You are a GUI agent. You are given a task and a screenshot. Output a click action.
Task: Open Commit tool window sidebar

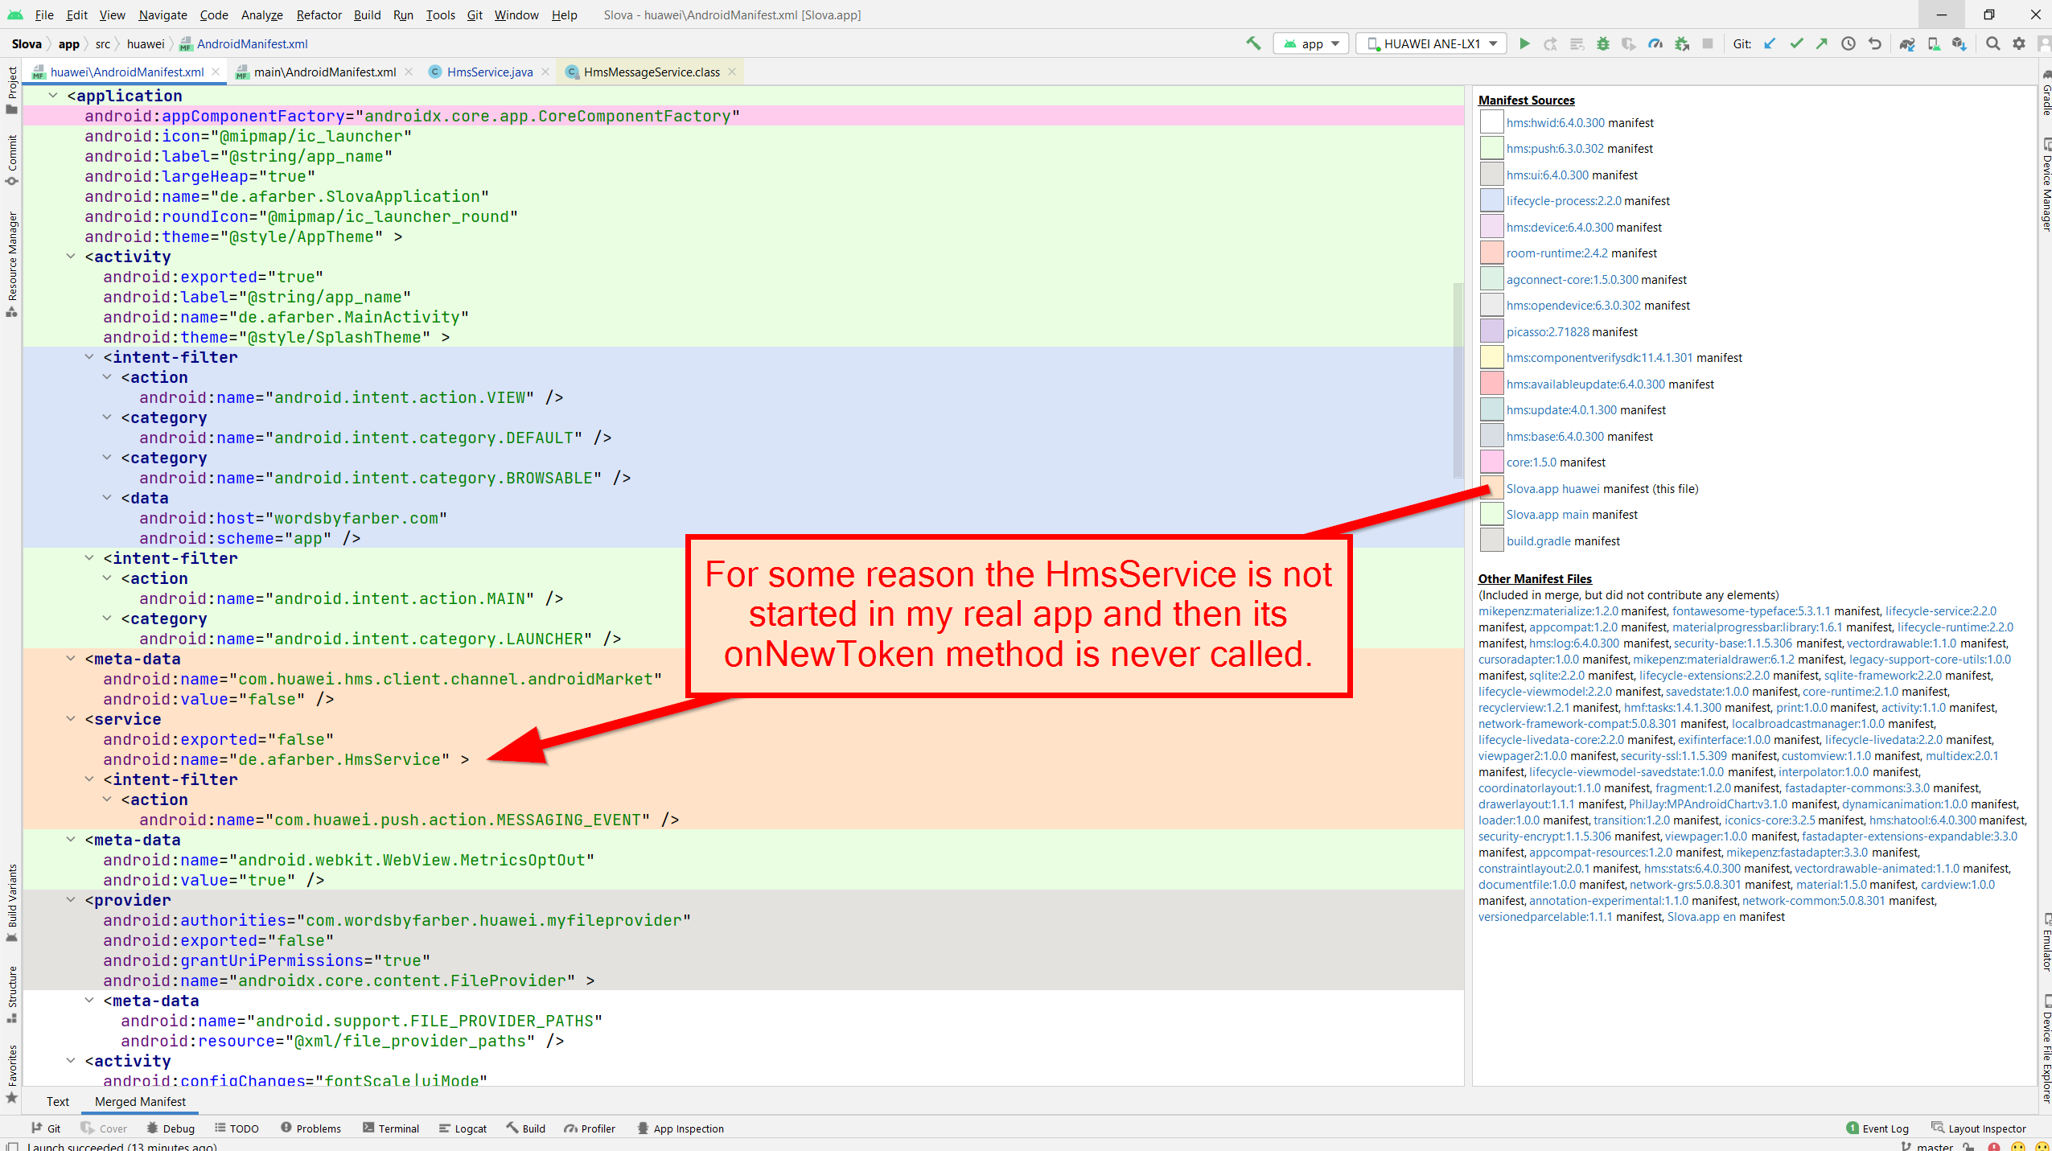(x=11, y=159)
